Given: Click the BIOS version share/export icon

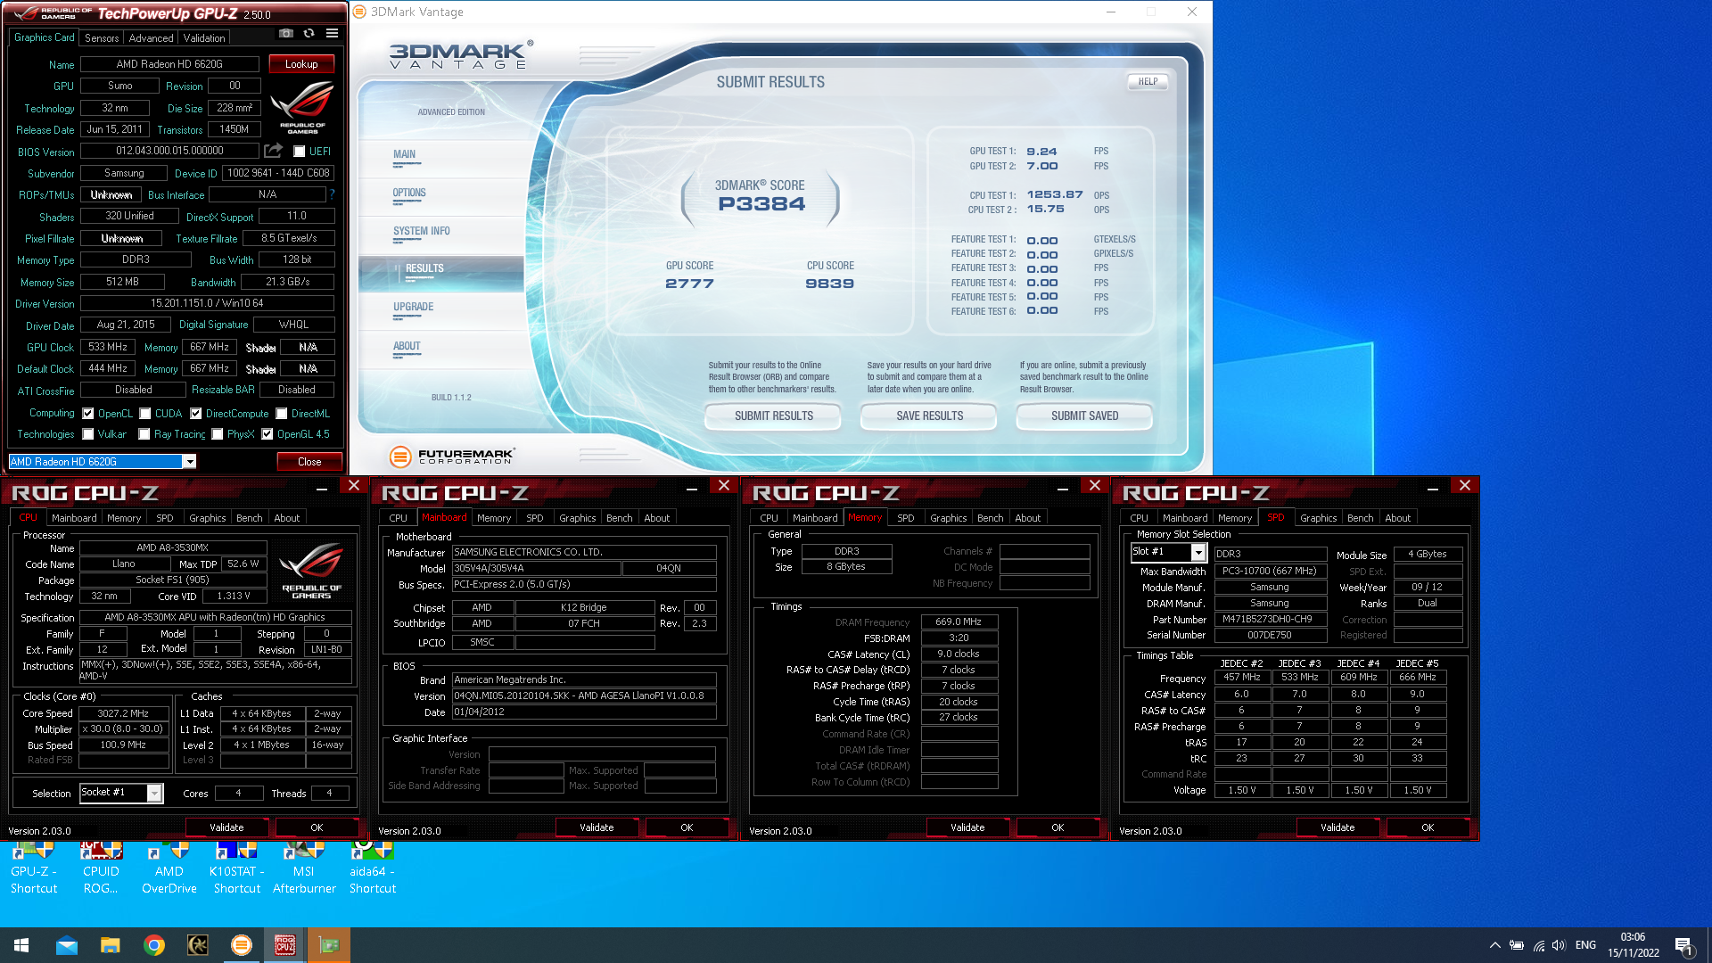Looking at the screenshot, I should pos(274,151).
